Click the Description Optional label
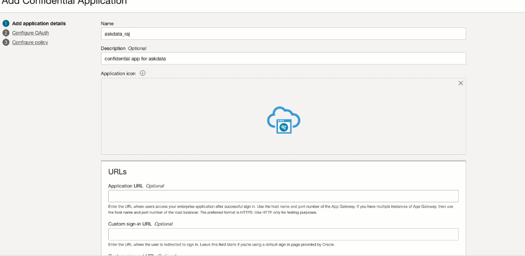 [x=123, y=48]
